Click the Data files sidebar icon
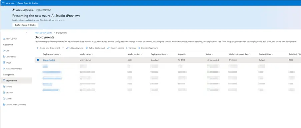 [x=4, y=93]
